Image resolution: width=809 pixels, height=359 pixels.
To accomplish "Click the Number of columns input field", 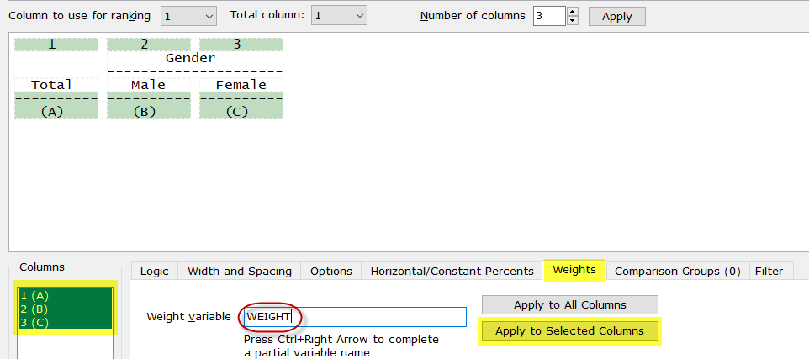I will click(x=548, y=16).
